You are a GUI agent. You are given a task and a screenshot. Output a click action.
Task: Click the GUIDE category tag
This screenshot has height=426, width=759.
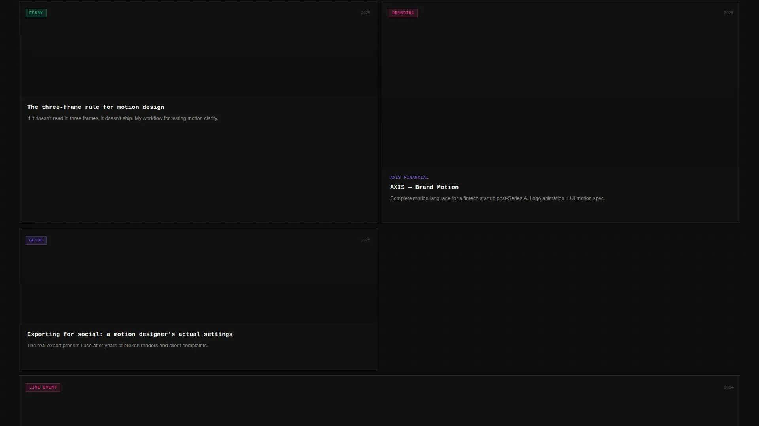tap(36, 240)
